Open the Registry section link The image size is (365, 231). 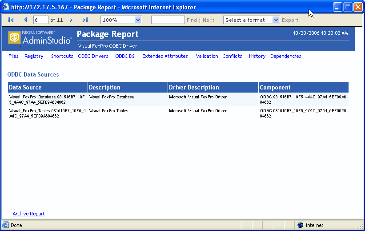pyautogui.click(x=34, y=57)
